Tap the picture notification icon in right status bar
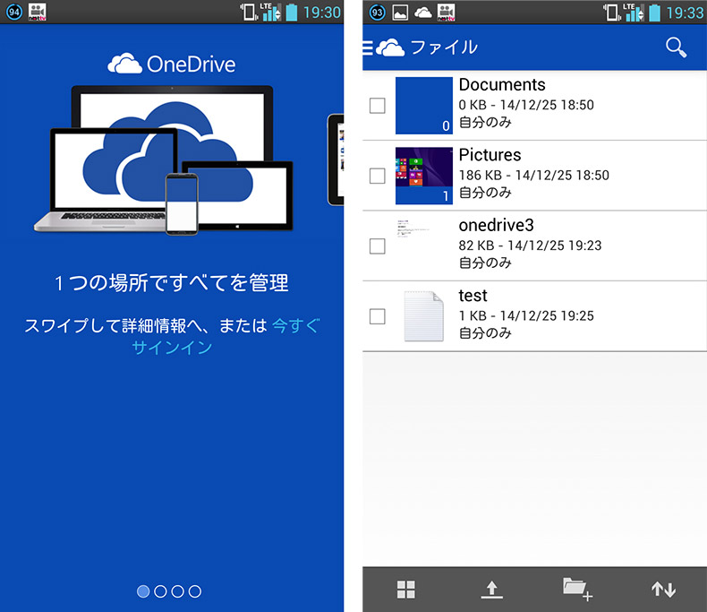Viewport: 707px width, 612px height. coord(400,13)
